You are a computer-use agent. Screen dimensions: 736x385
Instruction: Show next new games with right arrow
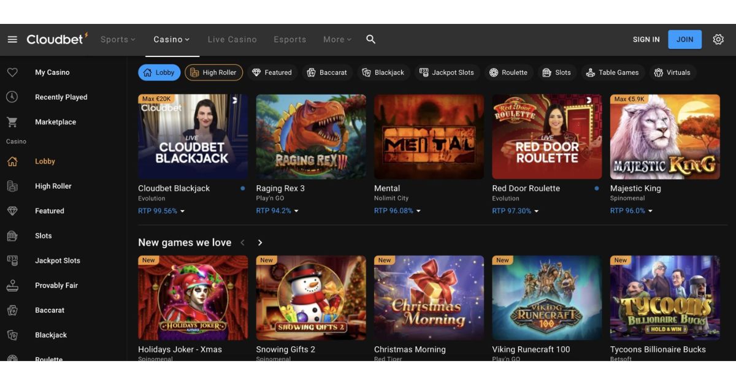click(x=260, y=243)
